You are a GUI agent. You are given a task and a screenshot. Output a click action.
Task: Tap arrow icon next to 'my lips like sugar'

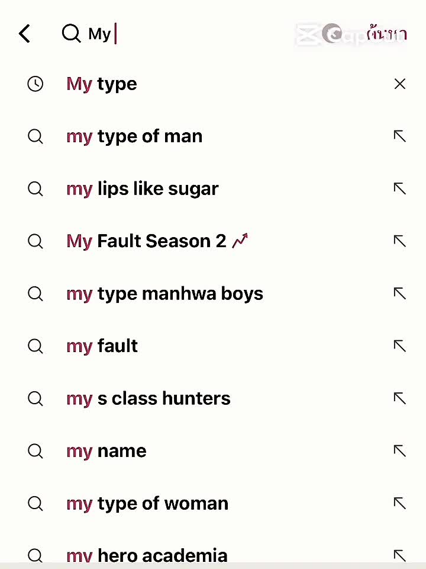click(x=400, y=189)
